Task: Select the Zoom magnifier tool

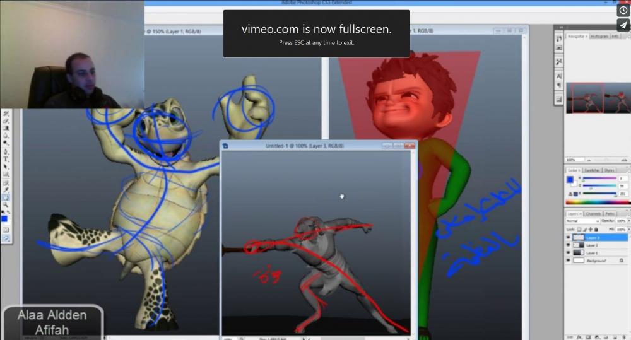Action: click(5, 204)
